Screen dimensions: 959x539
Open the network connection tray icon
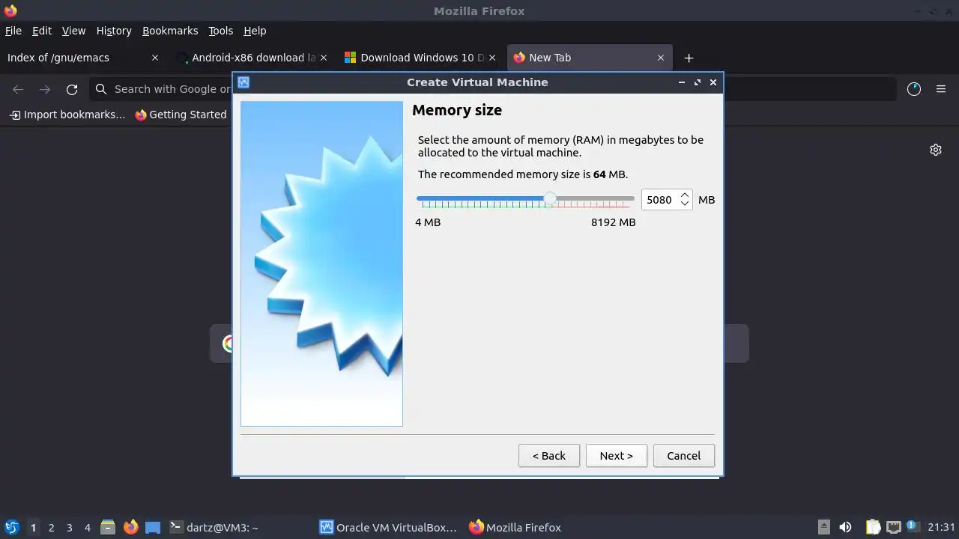pyautogui.click(x=893, y=527)
